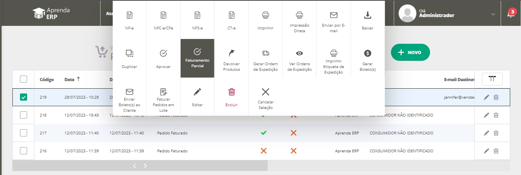521x175 pixels.
Task: Select the Imprimir printer icon
Action: pyautogui.click(x=265, y=16)
